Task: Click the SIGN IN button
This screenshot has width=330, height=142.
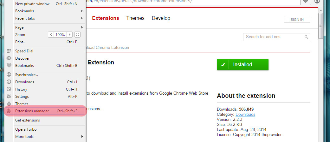Action: point(297,20)
